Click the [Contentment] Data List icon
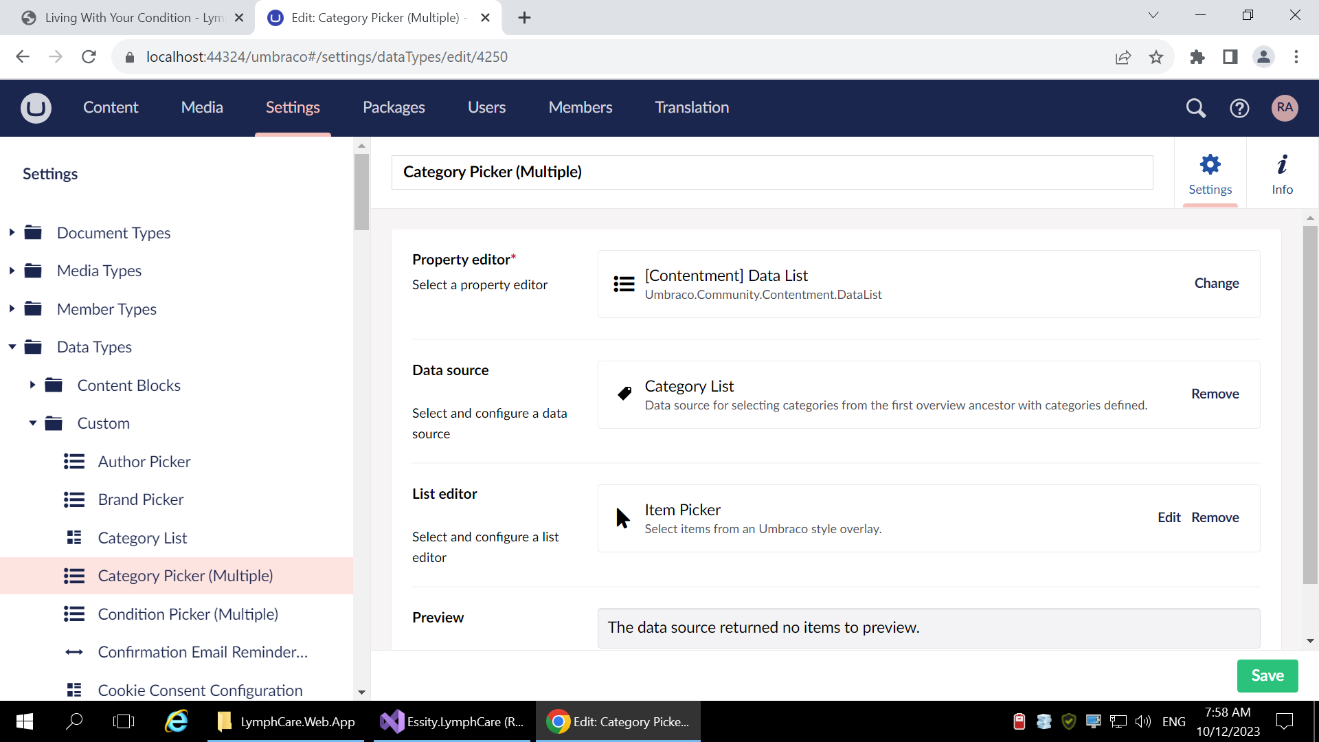 coord(623,282)
